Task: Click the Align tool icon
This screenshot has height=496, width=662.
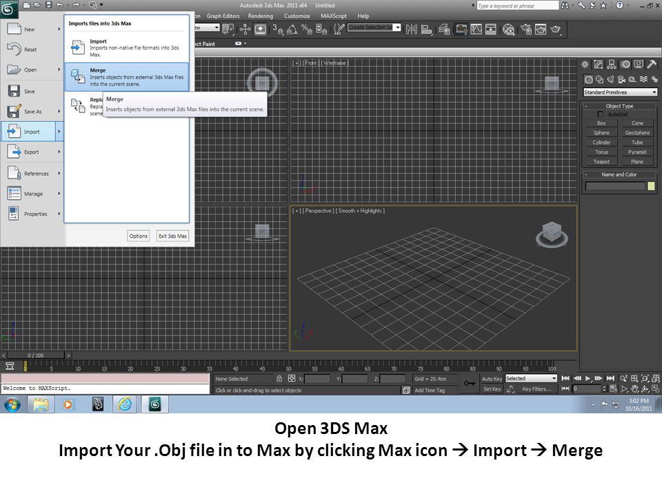Action: click(x=428, y=29)
